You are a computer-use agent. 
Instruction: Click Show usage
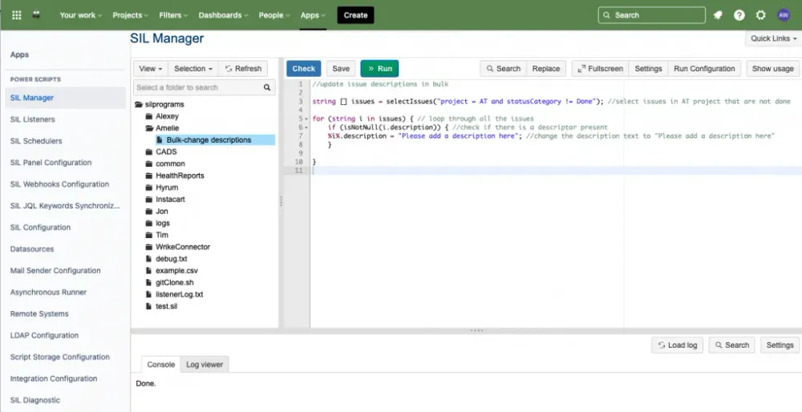772,68
